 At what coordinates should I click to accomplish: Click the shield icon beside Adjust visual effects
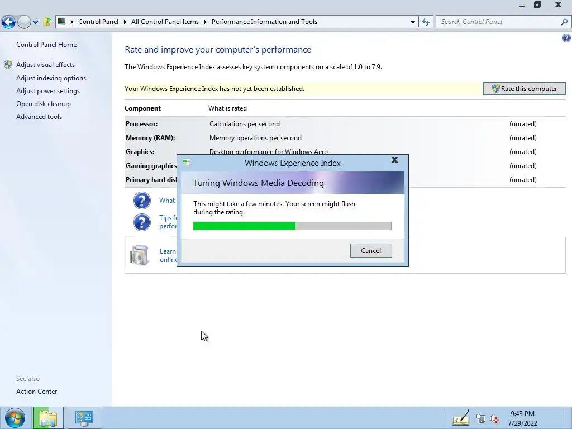(x=8, y=65)
